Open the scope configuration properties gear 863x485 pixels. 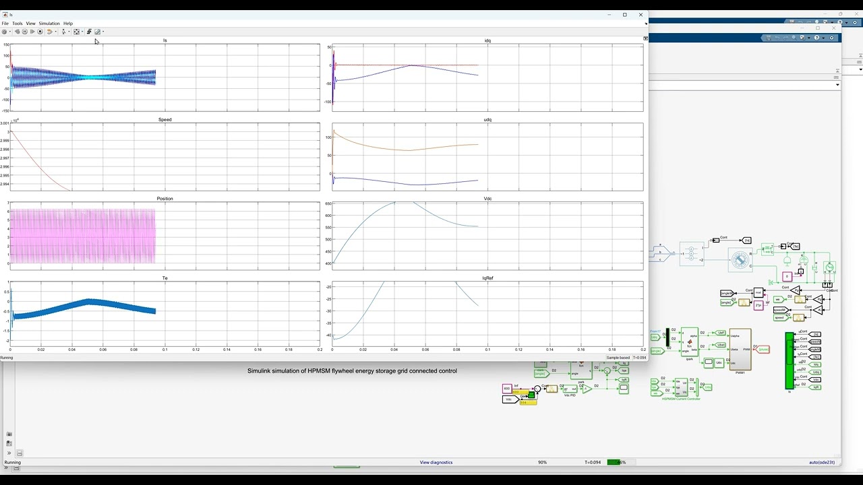click(4, 32)
